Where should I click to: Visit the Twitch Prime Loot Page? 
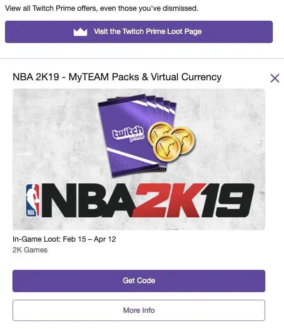pyautogui.click(x=147, y=32)
